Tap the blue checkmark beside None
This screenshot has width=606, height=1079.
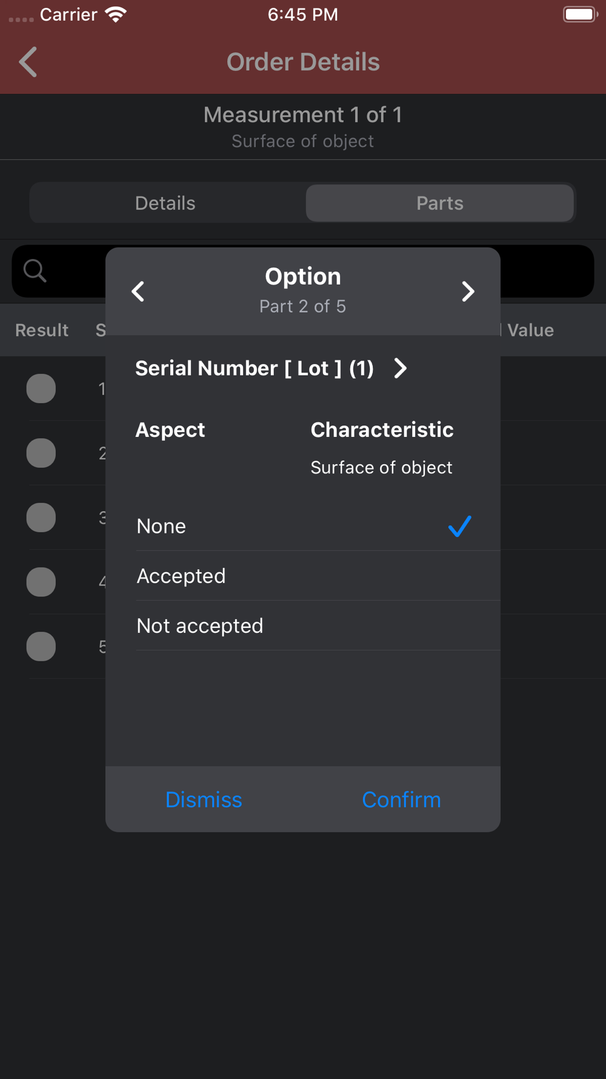coord(459,526)
